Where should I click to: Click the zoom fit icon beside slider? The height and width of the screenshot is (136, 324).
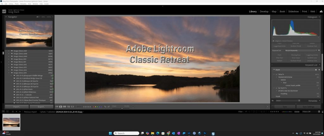click(133, 107)
